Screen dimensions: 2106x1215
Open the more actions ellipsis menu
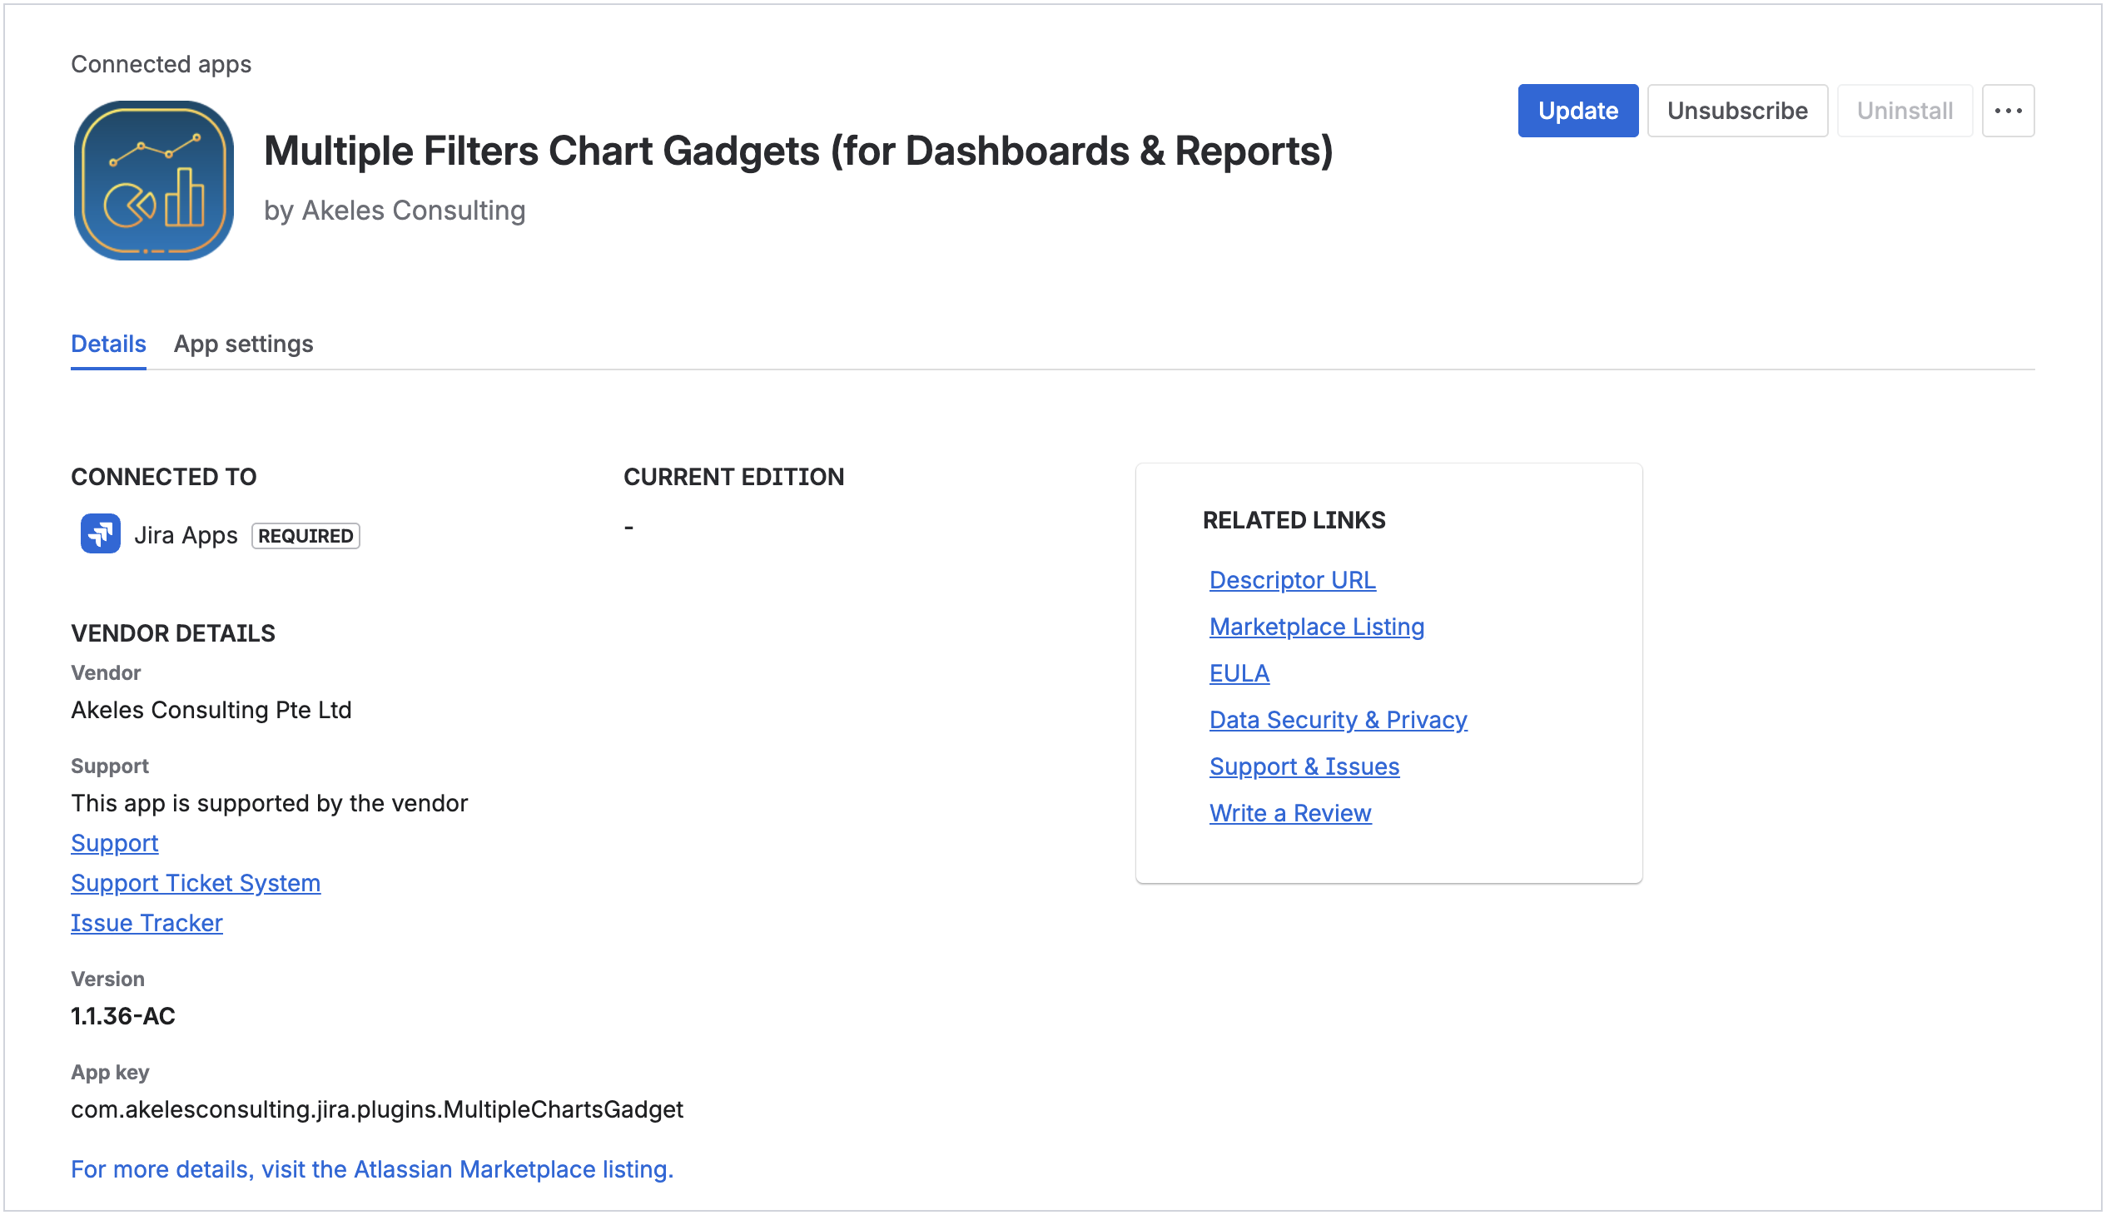tap(2008, 110)
